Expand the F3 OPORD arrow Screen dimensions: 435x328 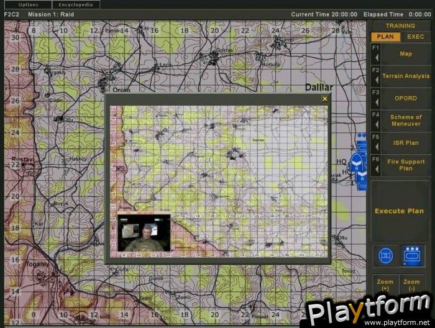[x=377, y=102]
